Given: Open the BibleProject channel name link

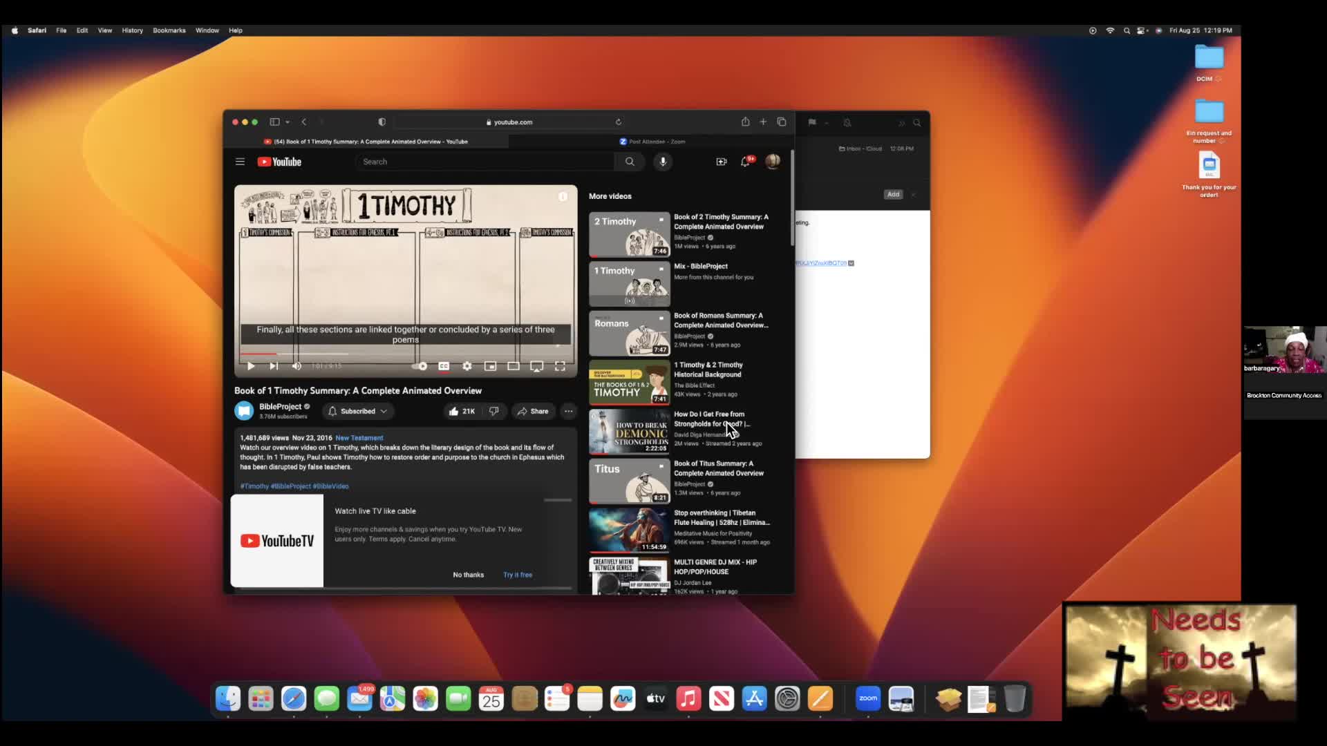Looking at the screenshot, I should (280, 407).
